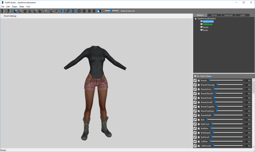Uncheck the De-/Select Sliders checkbox
The image size is (255, 152).
click(x=195, y=76)
